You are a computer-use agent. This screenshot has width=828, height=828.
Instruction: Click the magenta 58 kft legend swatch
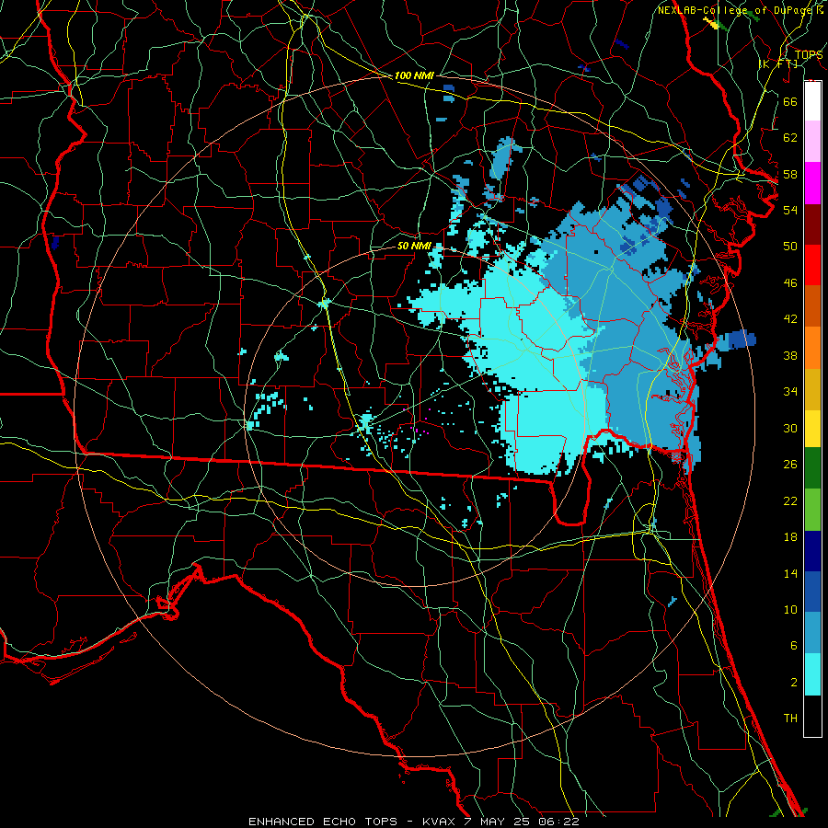(x=812, y=183)
